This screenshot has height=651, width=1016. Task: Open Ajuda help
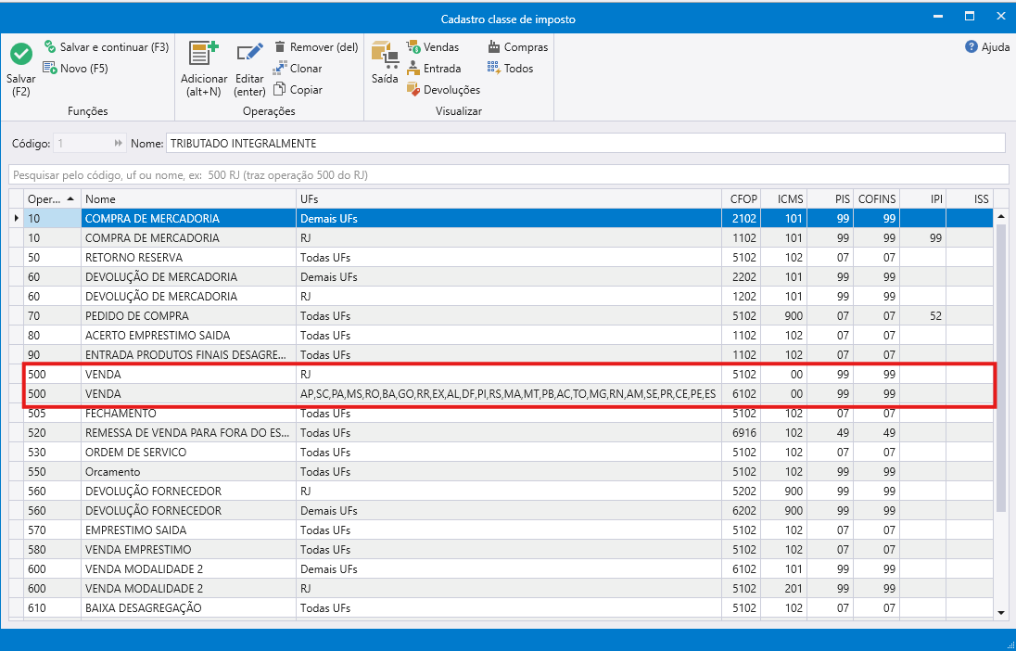tap(987, 46)
